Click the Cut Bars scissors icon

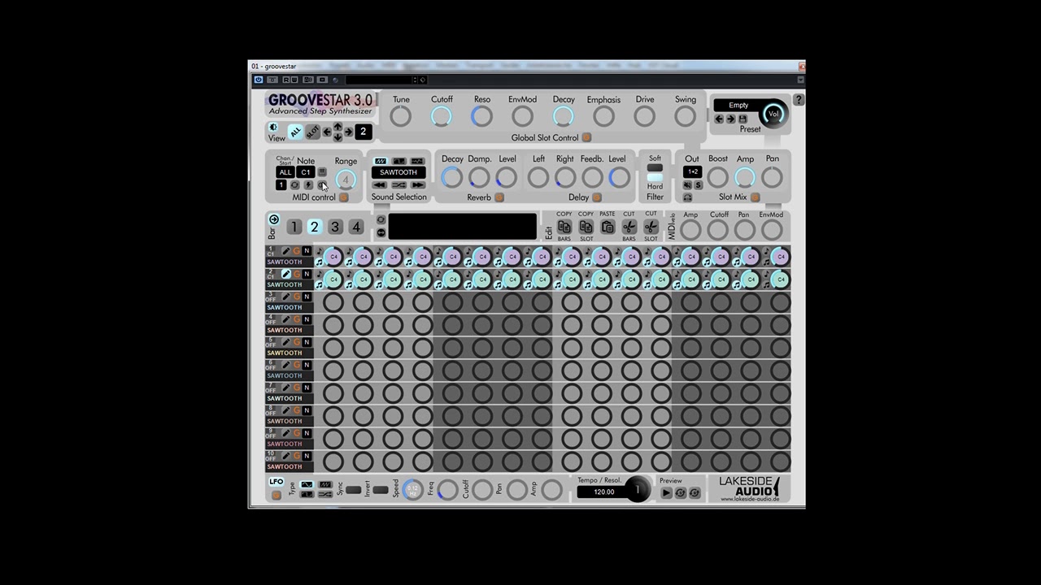(629, 227)
